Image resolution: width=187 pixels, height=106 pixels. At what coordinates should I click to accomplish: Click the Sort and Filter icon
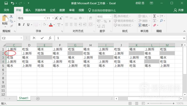pos(161,16)
